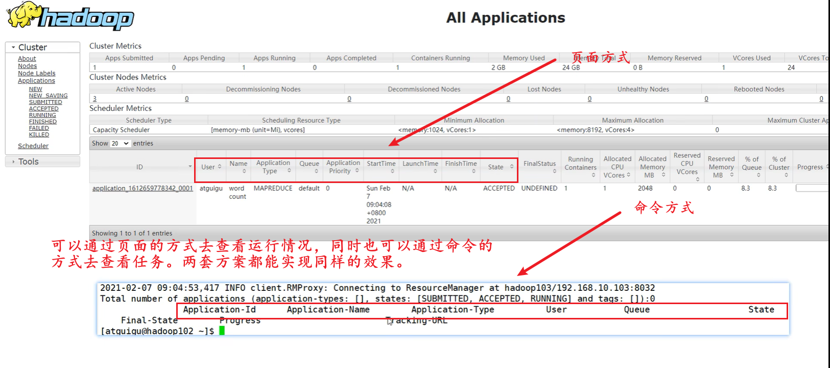
Task: Sort table by LaunchTime column
Action: click(x=420, y=167)
